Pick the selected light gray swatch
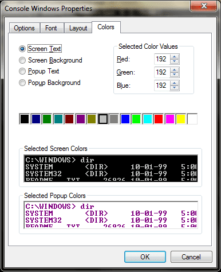 103,119
